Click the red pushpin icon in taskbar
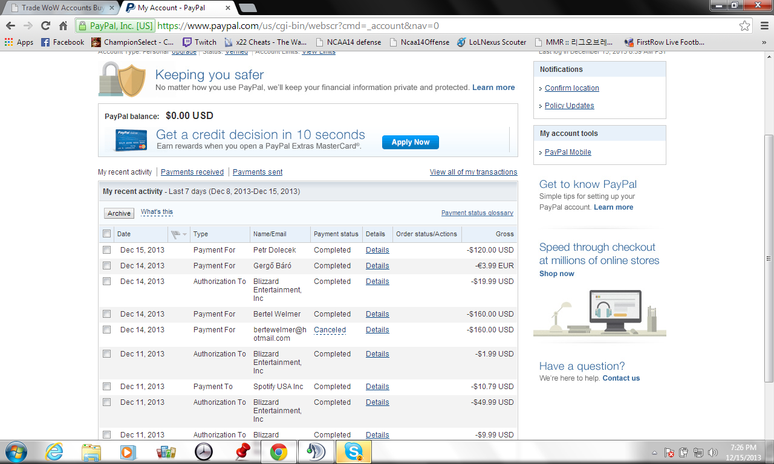 click(x=242, y=452)
